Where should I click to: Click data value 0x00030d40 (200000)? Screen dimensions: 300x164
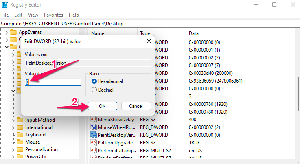click(210, 73)
